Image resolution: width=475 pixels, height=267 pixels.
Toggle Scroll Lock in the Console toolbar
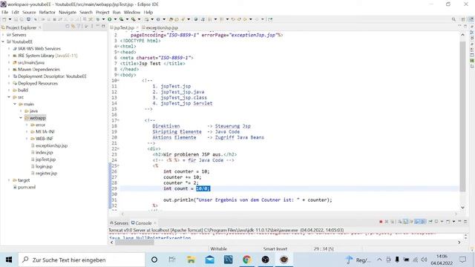[406, 222]
